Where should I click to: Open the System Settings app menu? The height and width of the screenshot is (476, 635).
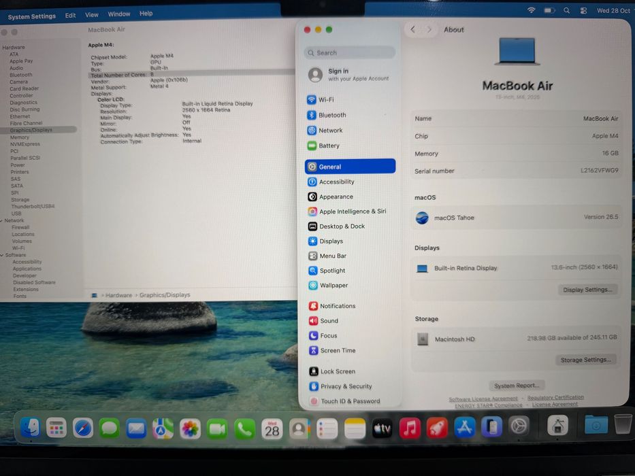pyautogui.click(x=31, y=16)
